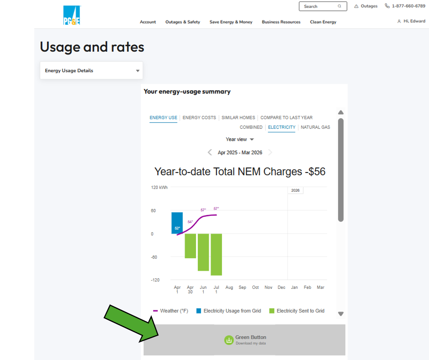Open Save Energy & Money menu
429x360 pixels.
[x=231, y=22]
